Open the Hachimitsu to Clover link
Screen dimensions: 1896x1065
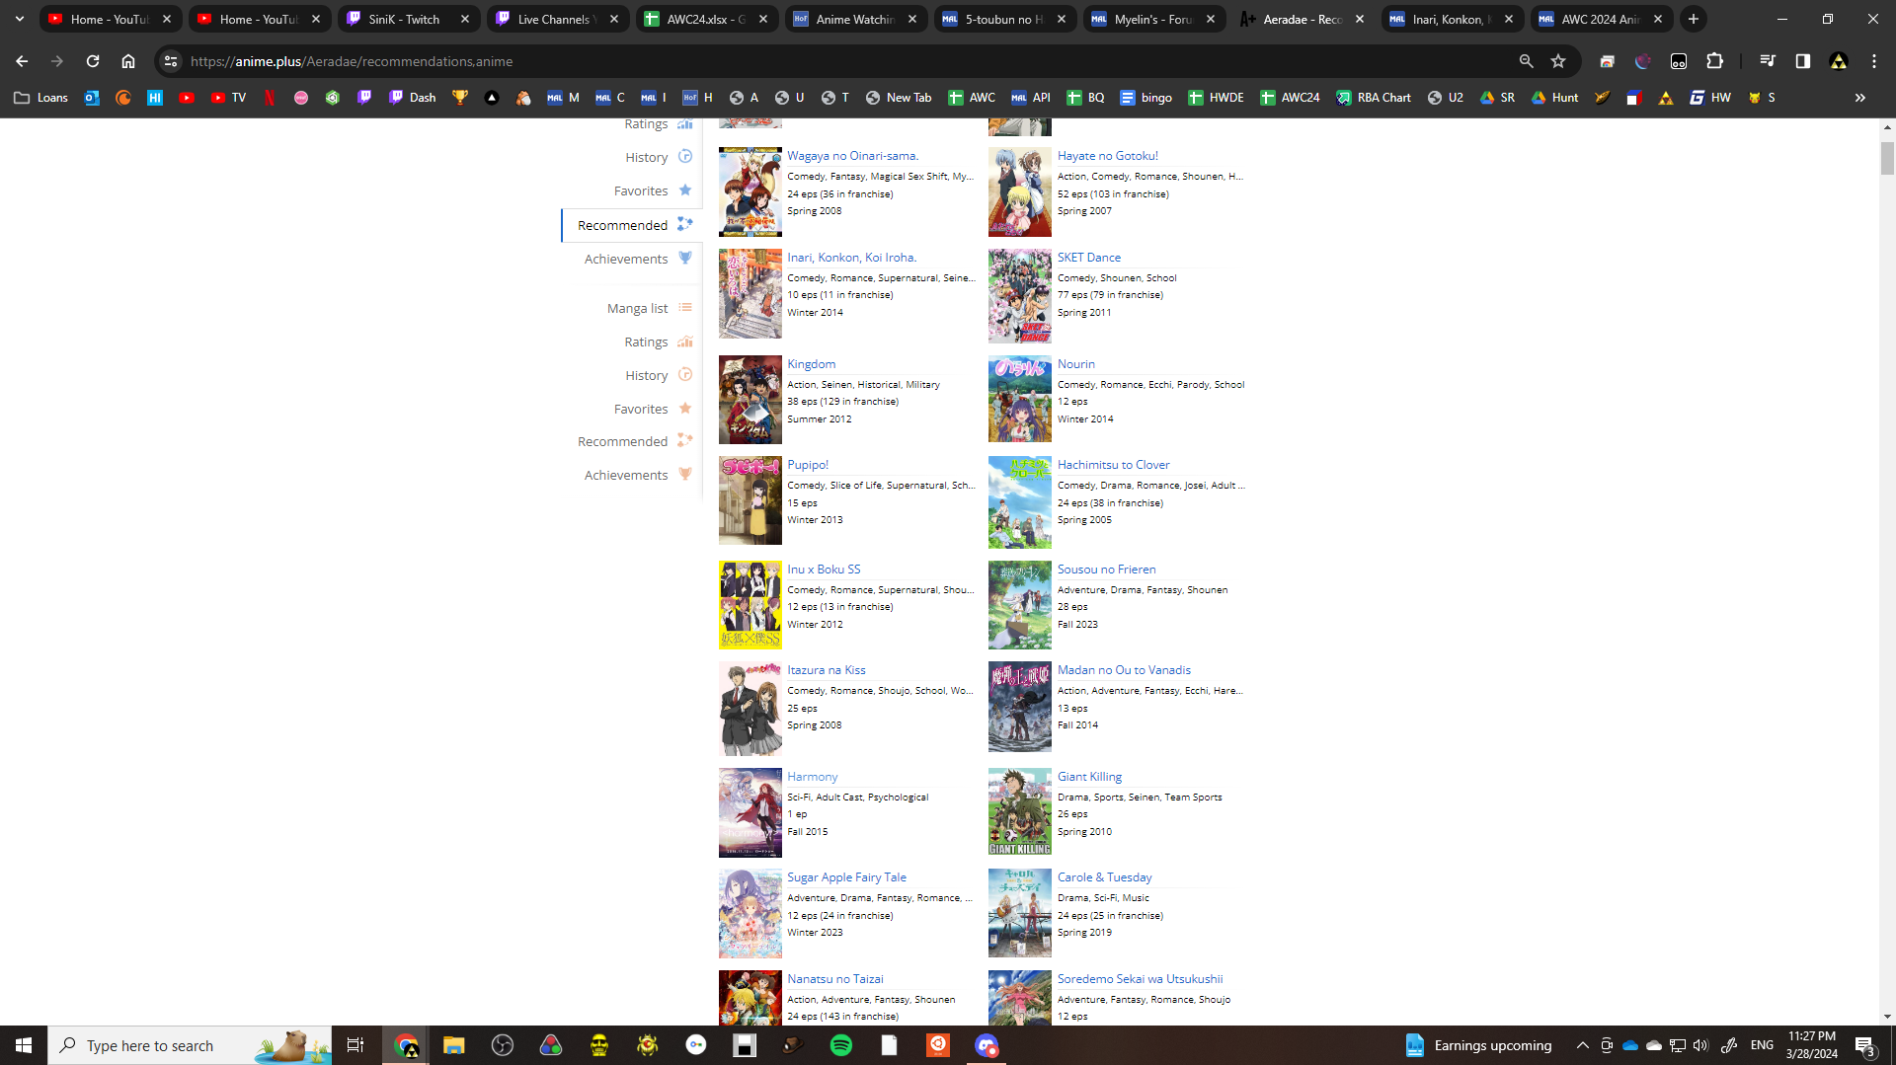click(1113, 465)
